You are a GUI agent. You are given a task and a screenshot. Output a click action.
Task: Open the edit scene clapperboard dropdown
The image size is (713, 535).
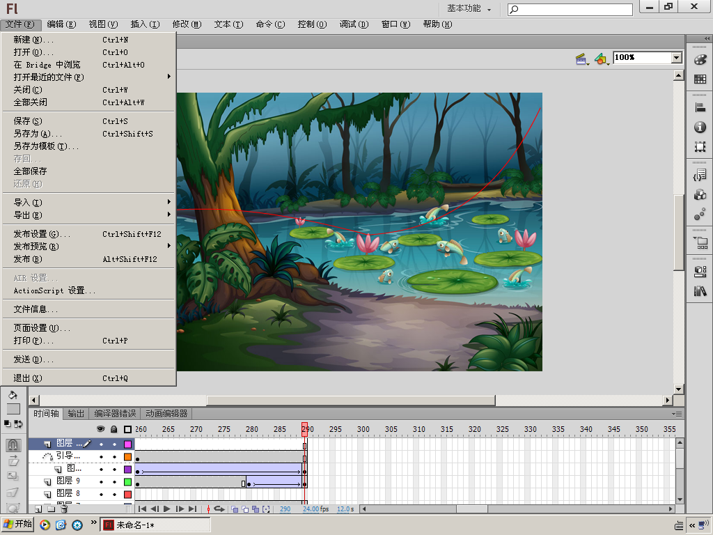(x=582, y=59)
